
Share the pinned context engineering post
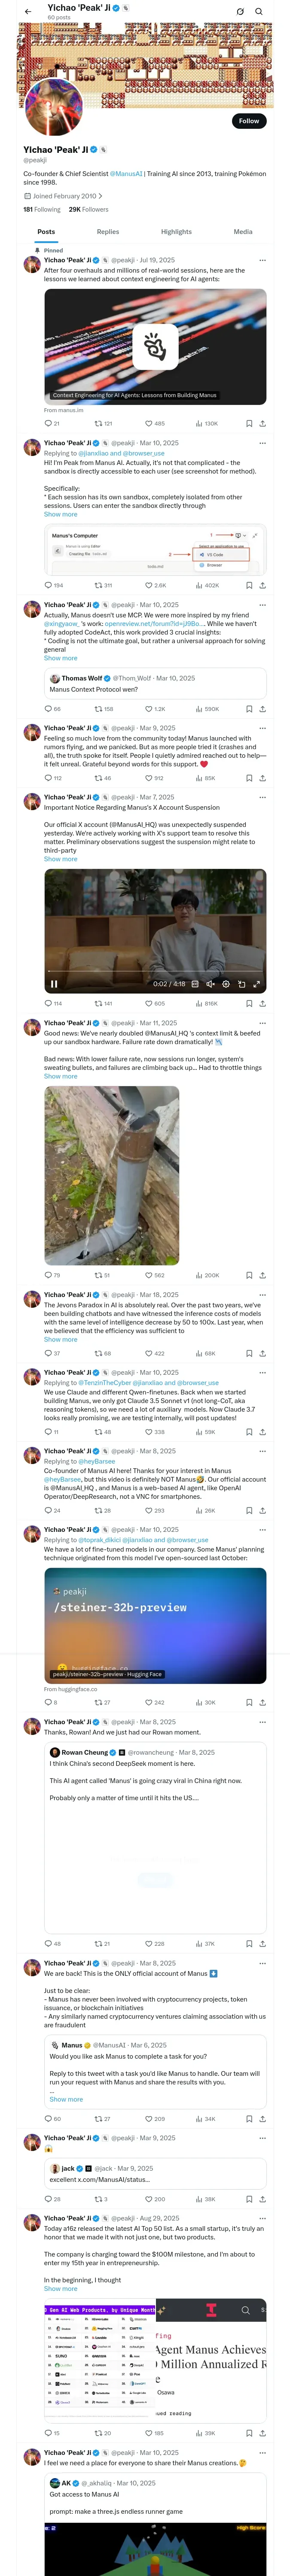click(262, 423)
